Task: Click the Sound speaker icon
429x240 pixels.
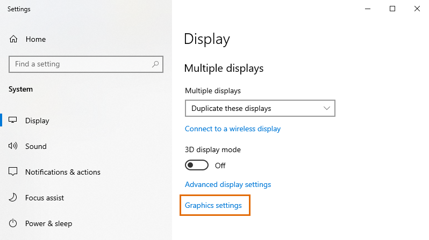Action: coord(13,146)
